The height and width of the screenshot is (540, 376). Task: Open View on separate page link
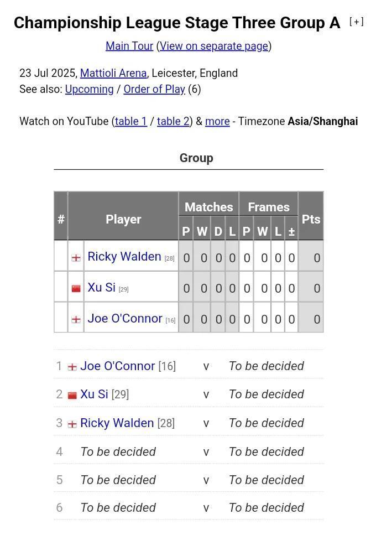pyautogui.click(x=214, y=46)
